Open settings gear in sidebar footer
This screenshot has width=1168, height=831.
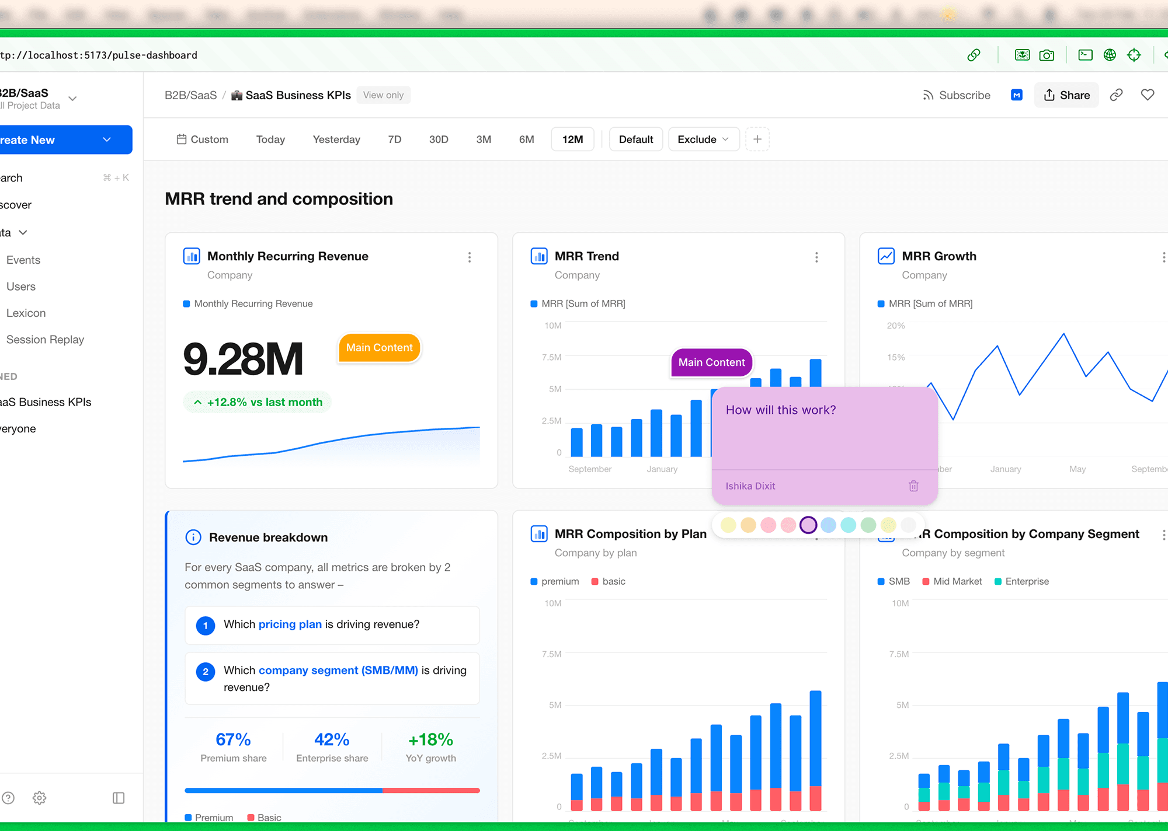coord(39,798)
